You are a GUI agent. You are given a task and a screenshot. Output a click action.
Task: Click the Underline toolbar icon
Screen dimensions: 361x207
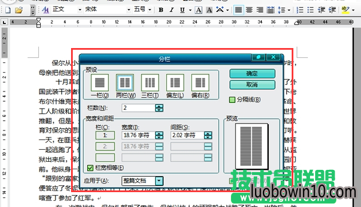tap(182, 10)
